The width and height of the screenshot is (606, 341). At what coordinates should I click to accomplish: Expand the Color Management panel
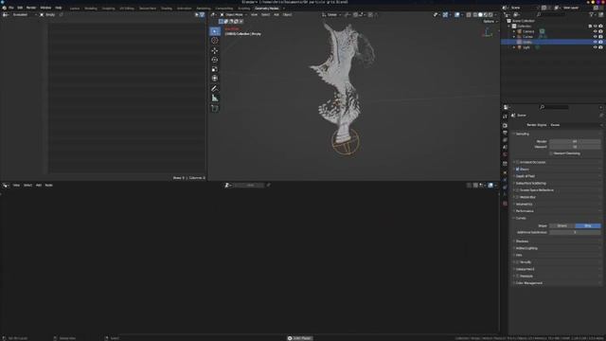click(528, 283)
